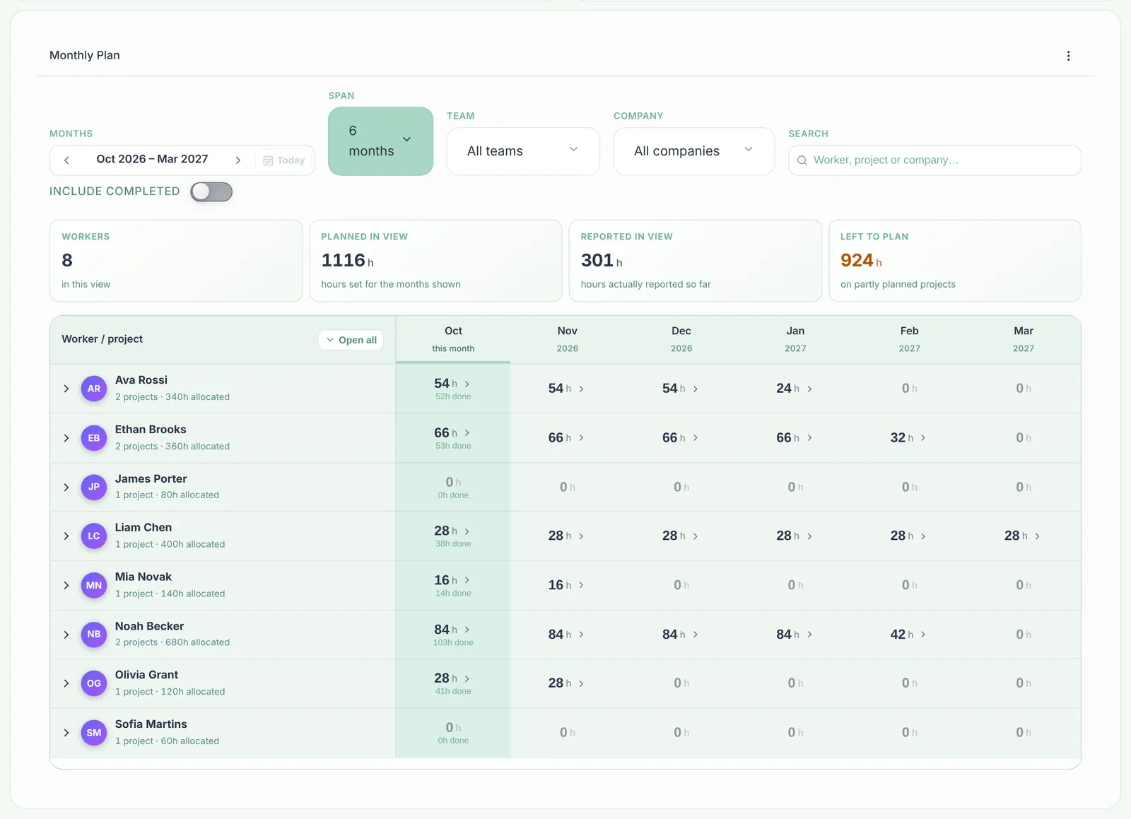
Task: Expand Olivia Grant row
Action: [66, 683]
